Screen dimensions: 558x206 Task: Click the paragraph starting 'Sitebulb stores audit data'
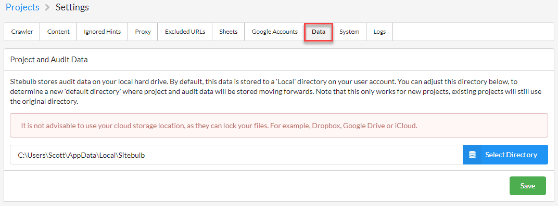coord(276,91)
